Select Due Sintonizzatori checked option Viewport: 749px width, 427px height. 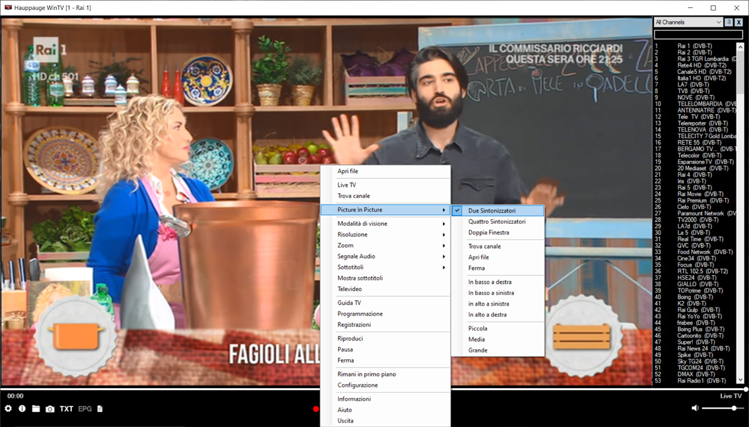pos(497,211)
